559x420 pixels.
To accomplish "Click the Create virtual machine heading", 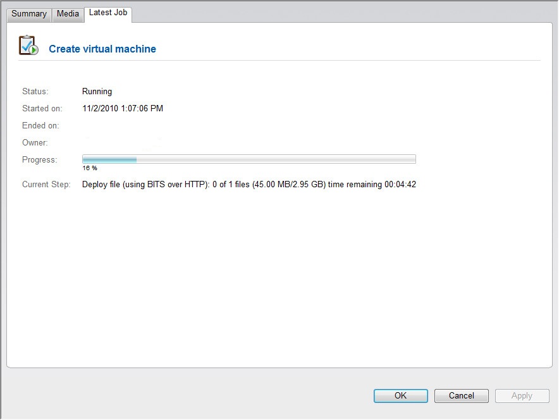I will coord(102,49).
